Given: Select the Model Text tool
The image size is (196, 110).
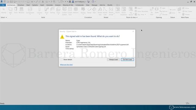Looking at the screenshot, I should (100, 11).
